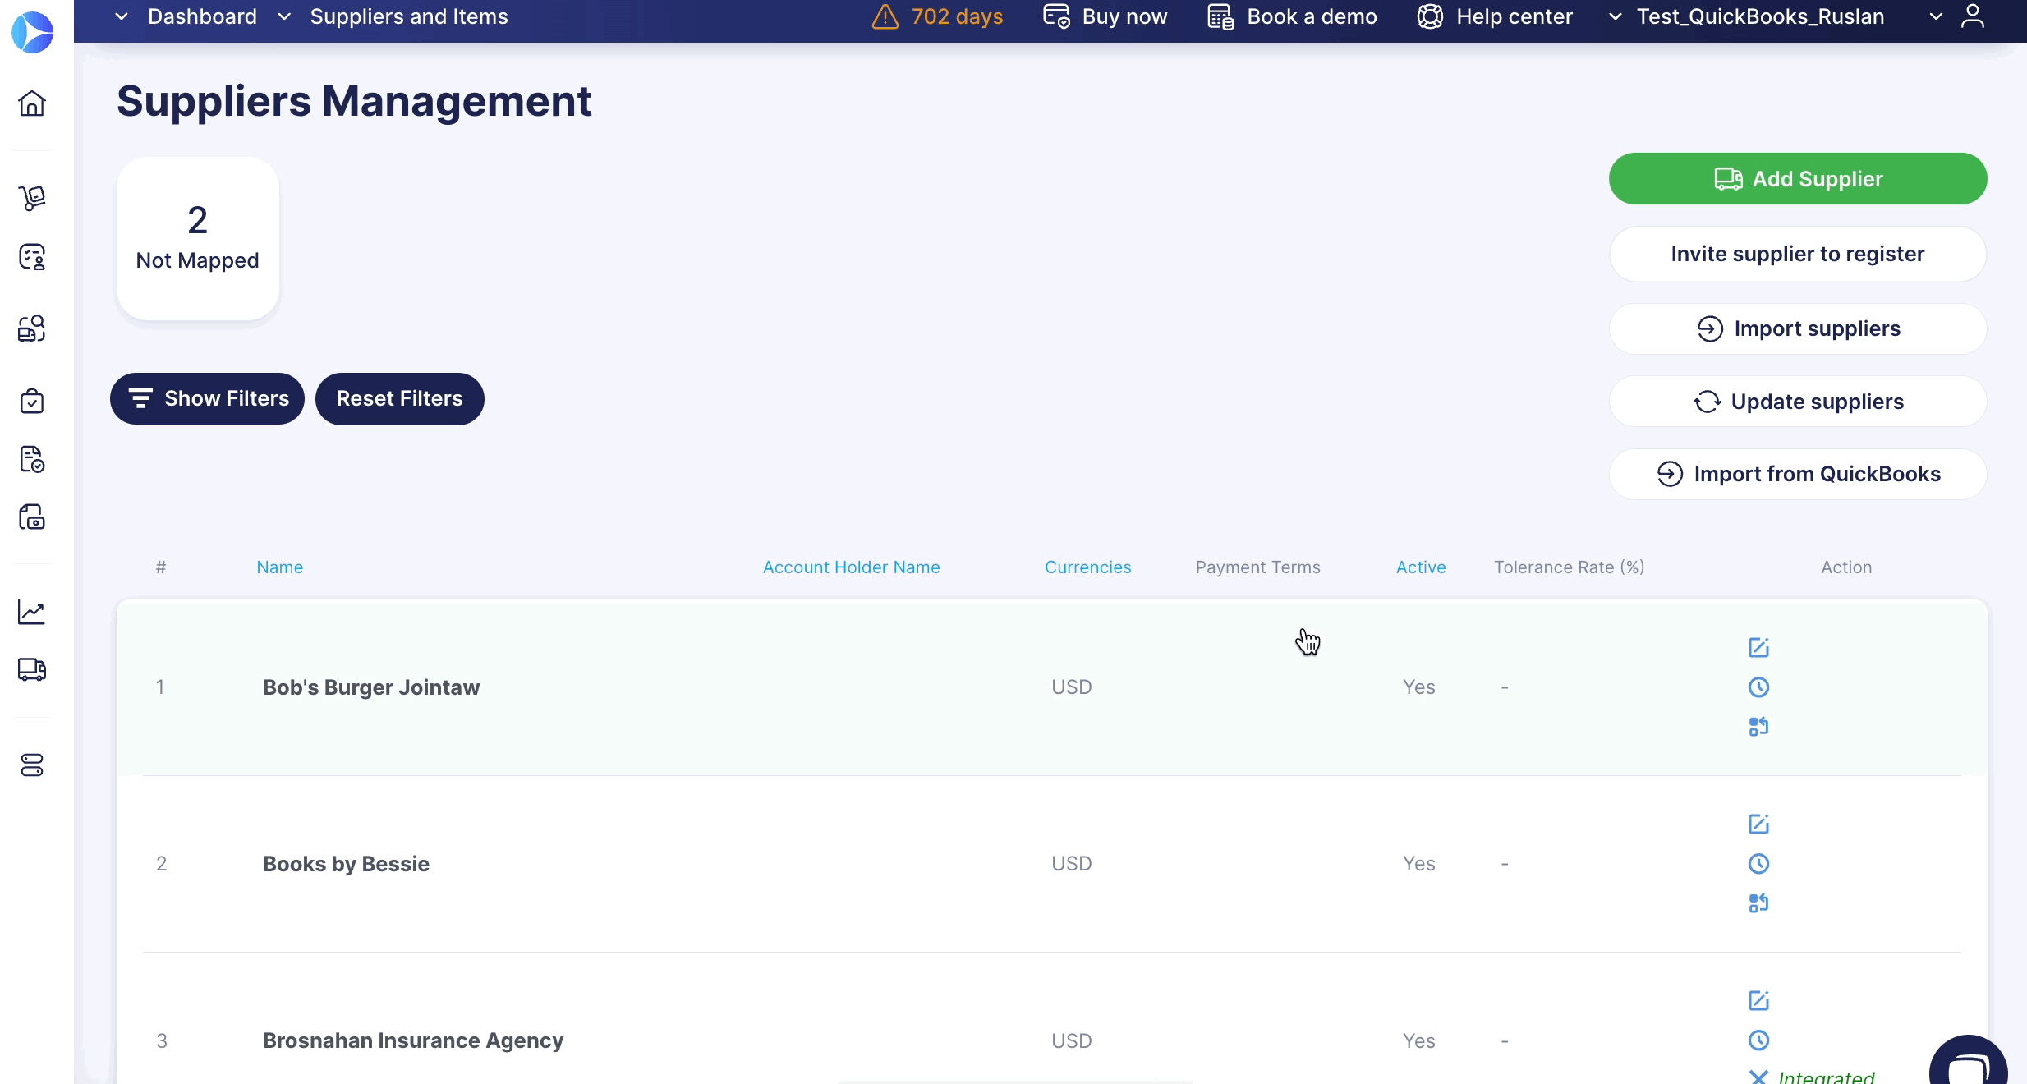The width and height of the screenshot is (2027, 1084).
Task: Open Bob's Burger Jointaw supplier name
Action: click(371, 687)
